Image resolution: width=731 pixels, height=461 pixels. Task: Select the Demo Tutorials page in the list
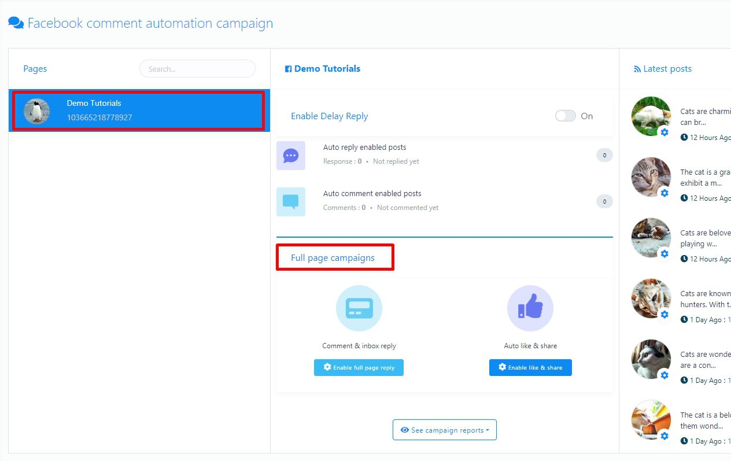pos(139,110)
